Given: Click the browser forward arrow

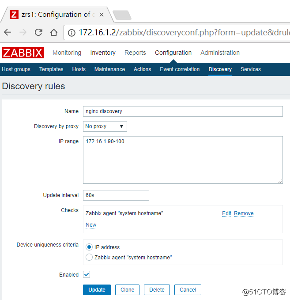Looking at the screenshot, I should pos(23,32).
